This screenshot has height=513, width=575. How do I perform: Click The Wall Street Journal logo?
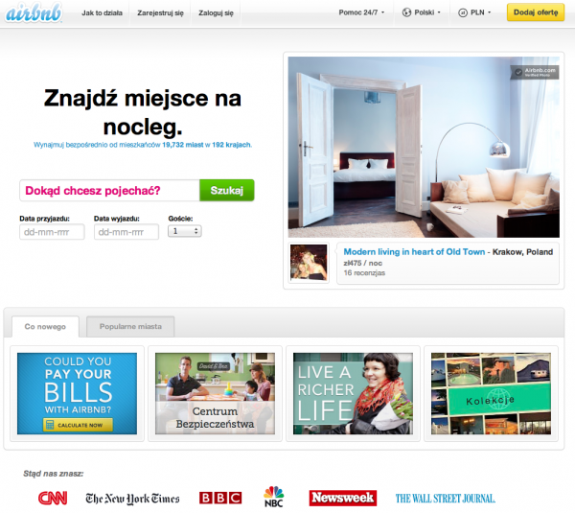pyautogui.click(x=446, y=499)
